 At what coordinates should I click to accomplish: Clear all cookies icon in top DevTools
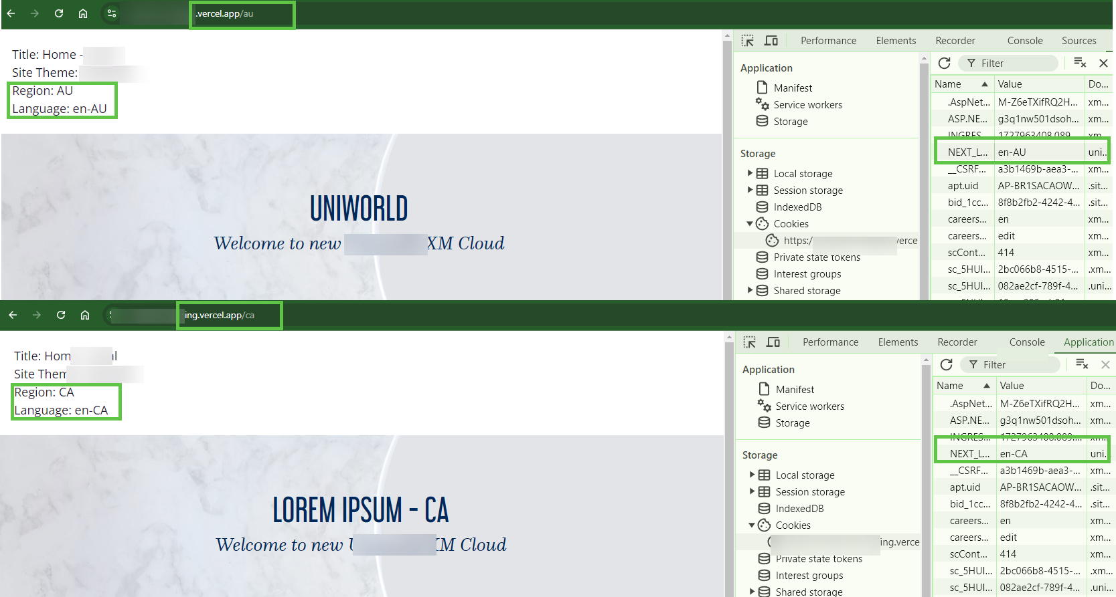tap(1080, 62)
